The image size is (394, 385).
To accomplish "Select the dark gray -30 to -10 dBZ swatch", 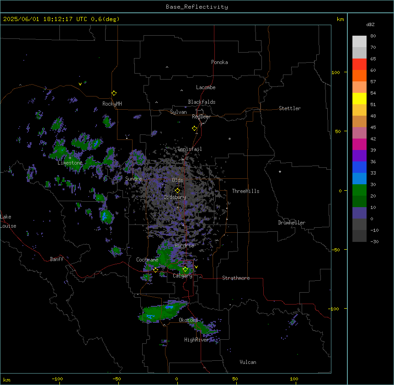I will (359, 236).
